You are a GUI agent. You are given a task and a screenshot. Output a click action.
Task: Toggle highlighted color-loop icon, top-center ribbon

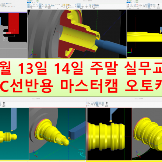[78, 5]
